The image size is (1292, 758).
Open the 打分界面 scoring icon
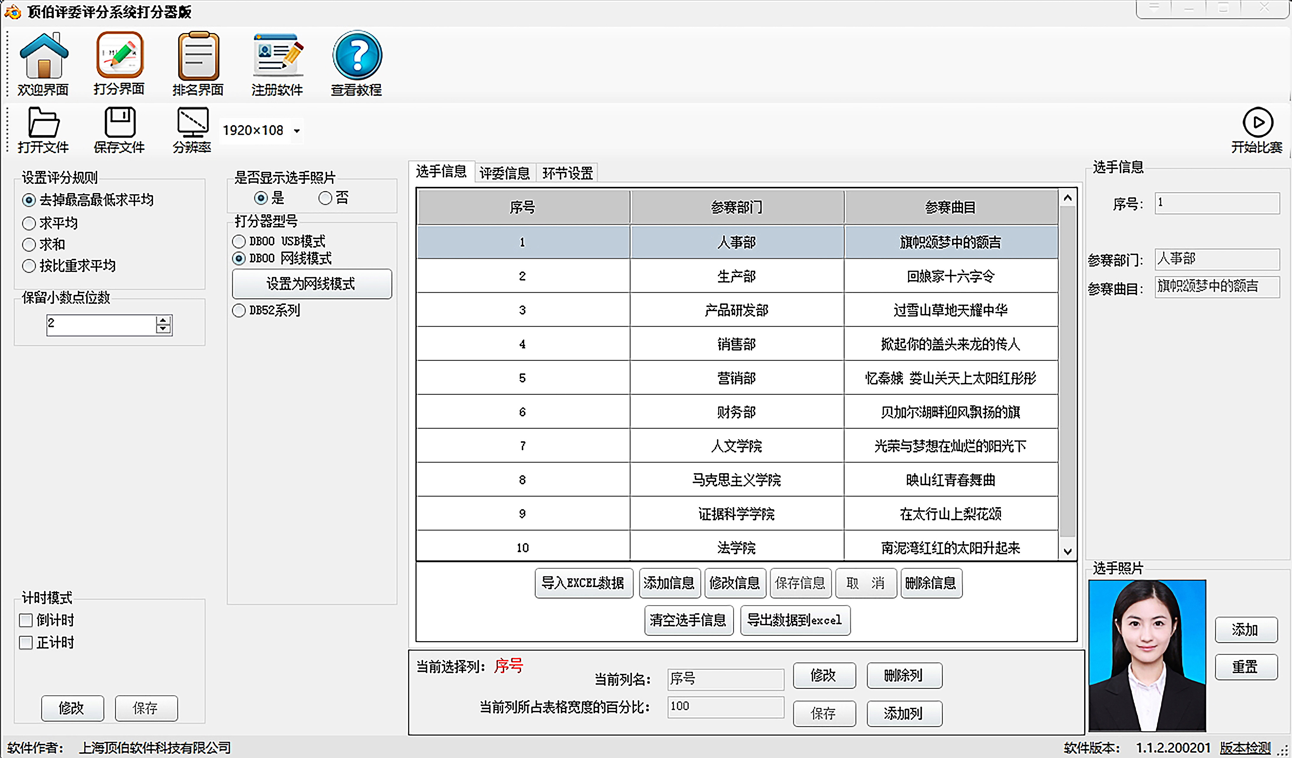click(x=120, y=55)
